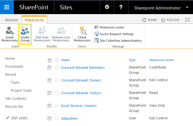The width and height of the screenshot is (193, 126).
Task: Click the Check Permissions ribbon icon
Action: (82, 34)
